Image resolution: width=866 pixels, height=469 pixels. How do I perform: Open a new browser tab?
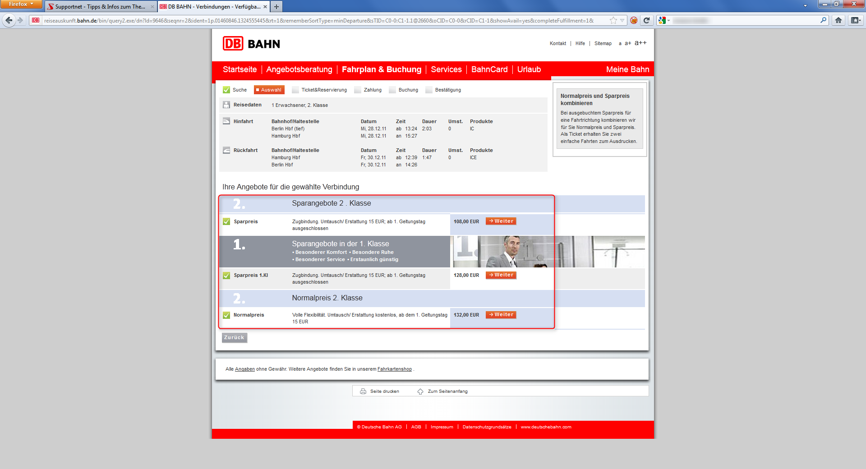pyautogui.click(x=276, y=6)
